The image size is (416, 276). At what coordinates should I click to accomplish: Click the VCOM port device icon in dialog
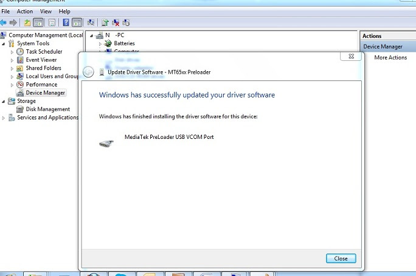coord(106,143)
